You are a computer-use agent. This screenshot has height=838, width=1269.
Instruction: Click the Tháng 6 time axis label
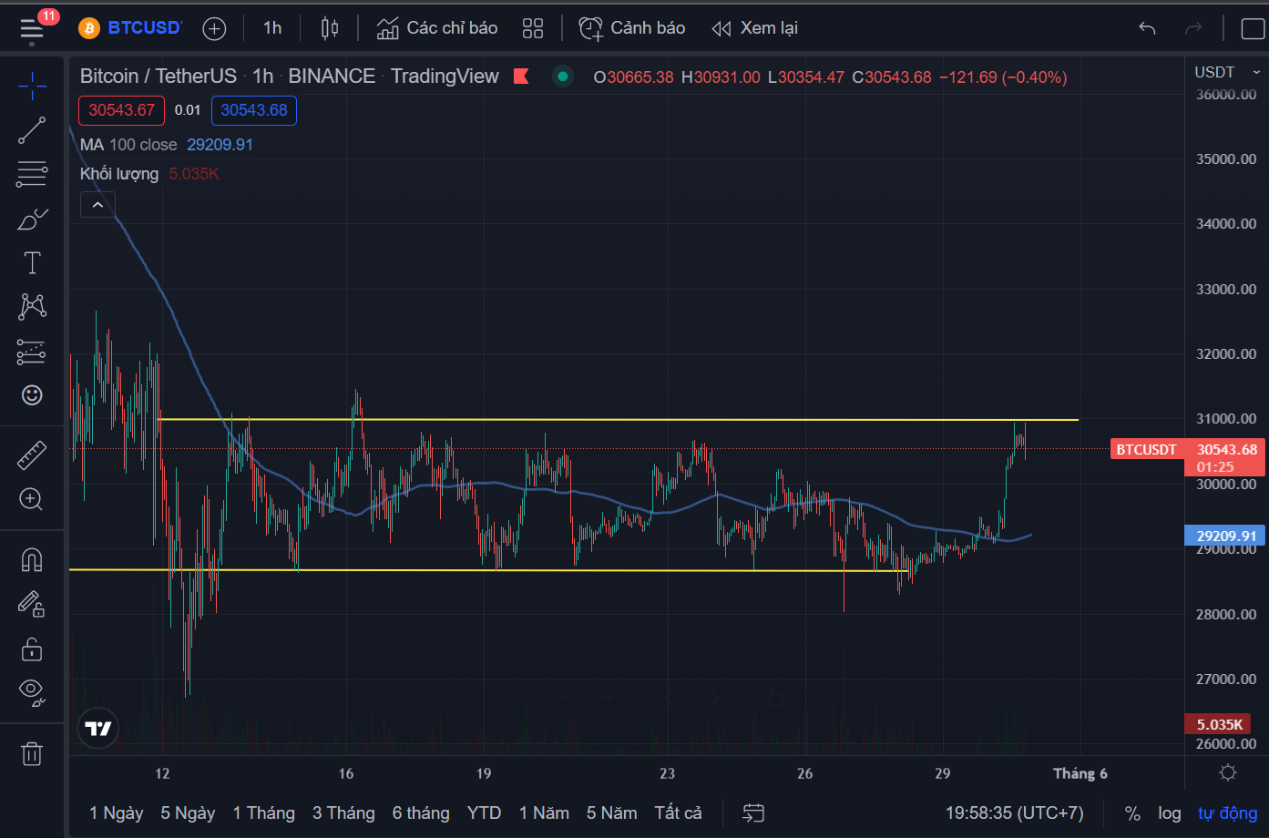pyautogui.click(x=1080, y=773)
